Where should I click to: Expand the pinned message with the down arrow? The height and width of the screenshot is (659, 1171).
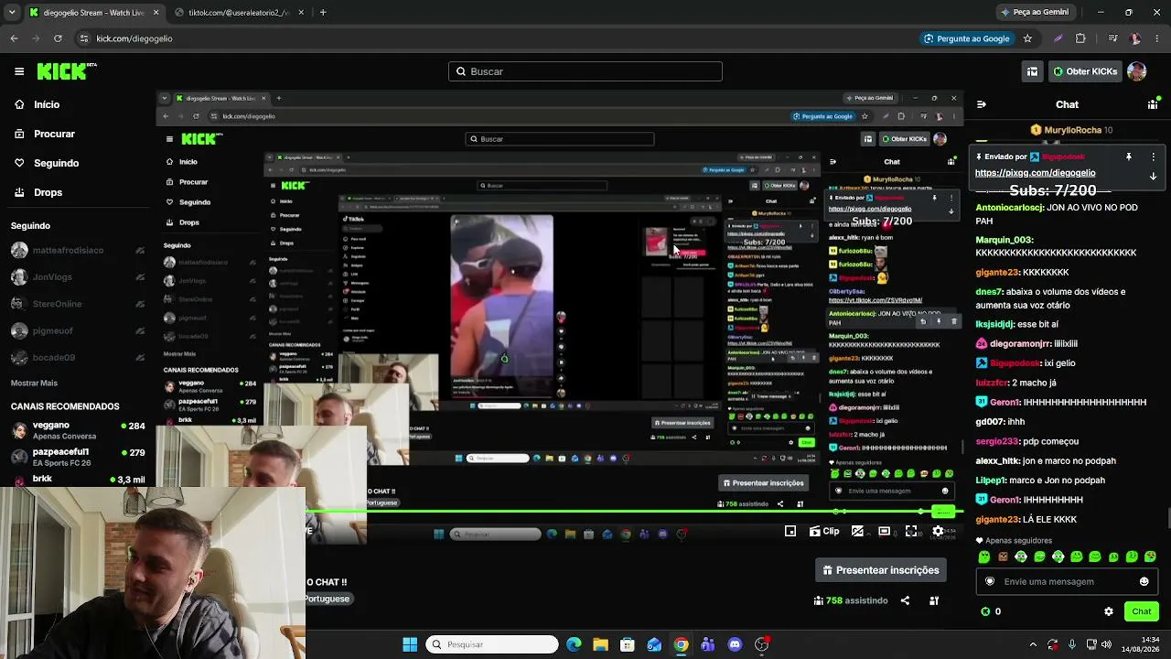[1153, 177]
